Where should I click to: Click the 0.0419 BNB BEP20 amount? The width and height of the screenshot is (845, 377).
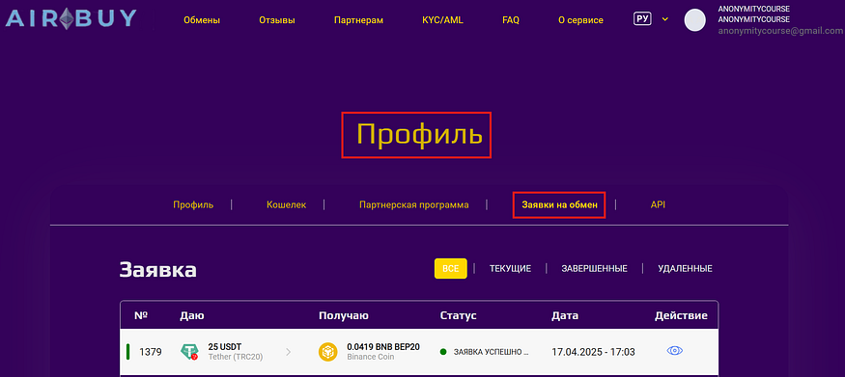click(x=383, y=347)
